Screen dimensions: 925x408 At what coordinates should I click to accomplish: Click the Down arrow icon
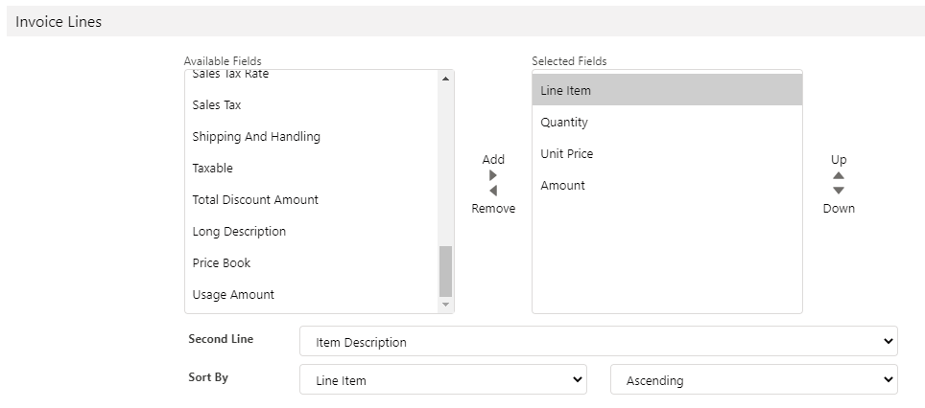pyautogui.click(x=839, y=192)
